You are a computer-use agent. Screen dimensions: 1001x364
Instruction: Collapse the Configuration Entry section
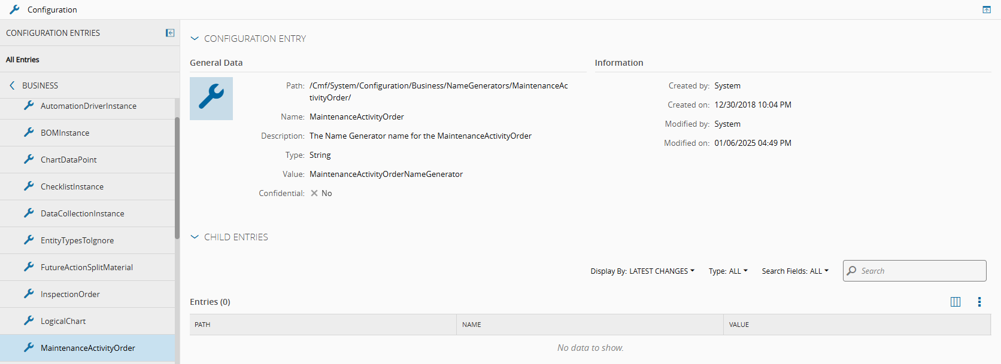[x=194, y=38]
